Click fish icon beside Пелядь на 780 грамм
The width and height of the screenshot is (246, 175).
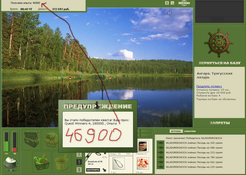160,157
